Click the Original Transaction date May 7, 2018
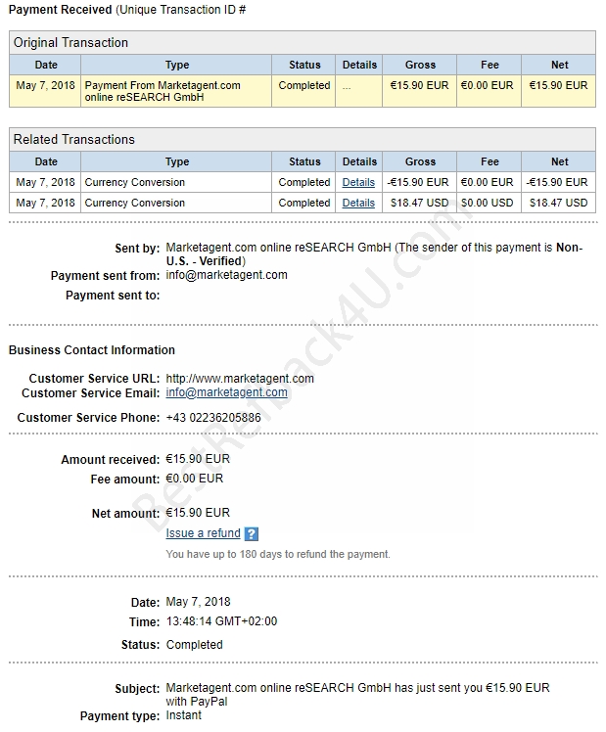 click(45, 85)
